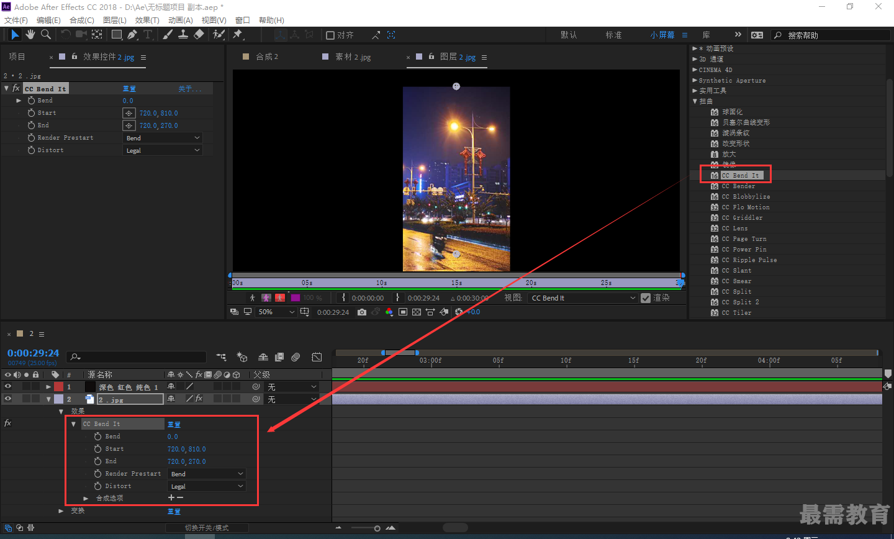Select the Rectangle shape tool
The image size is (894, 539).
click(117, 35)
